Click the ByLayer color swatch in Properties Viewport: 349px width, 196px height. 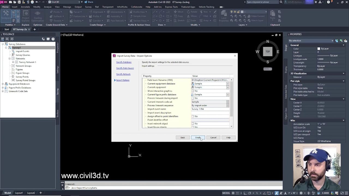pyautogui.click(x=319, y=48)
